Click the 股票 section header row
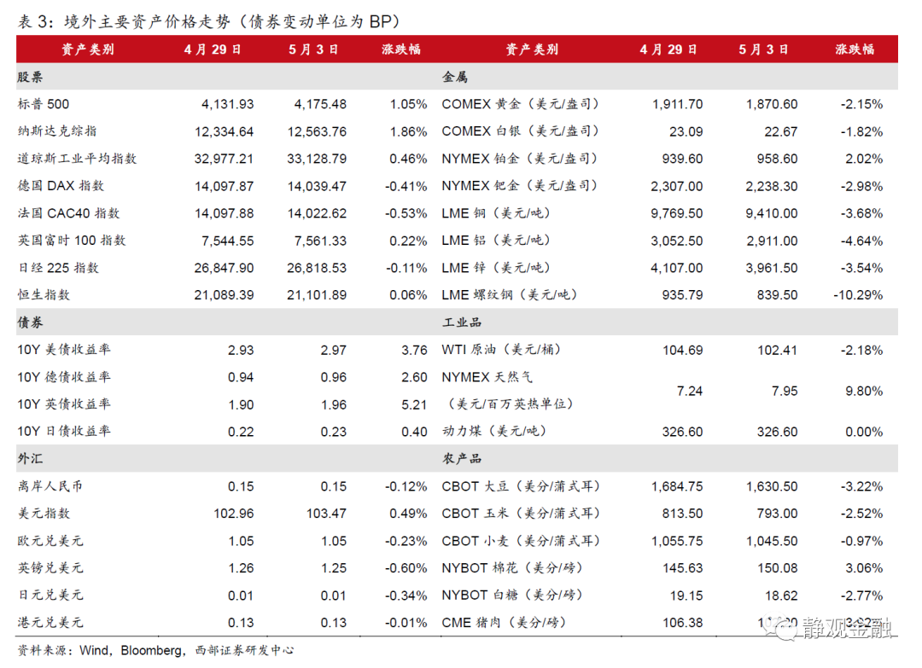The image size is (922, 668). (x=31, y=77)
